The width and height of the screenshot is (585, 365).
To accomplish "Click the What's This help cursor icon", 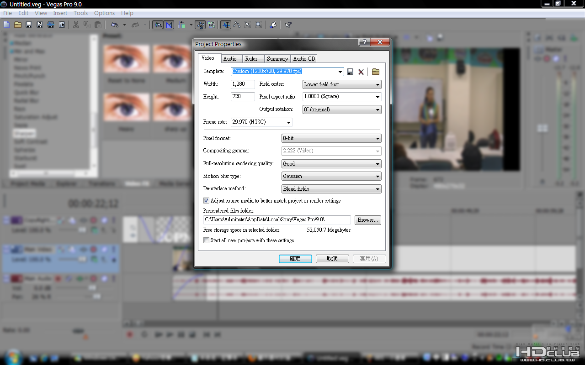I will (288, 25).
